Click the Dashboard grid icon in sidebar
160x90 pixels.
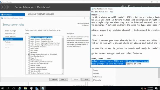(2, 15)
